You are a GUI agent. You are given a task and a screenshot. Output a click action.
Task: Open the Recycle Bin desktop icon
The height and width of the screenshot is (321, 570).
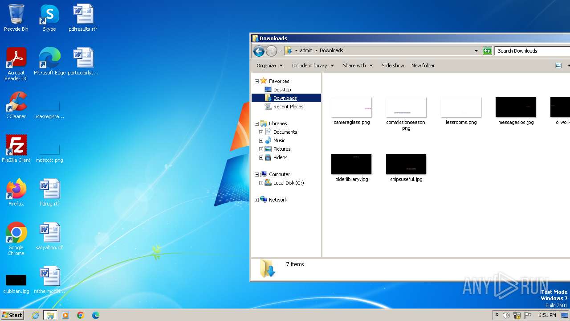click(16, 18)
